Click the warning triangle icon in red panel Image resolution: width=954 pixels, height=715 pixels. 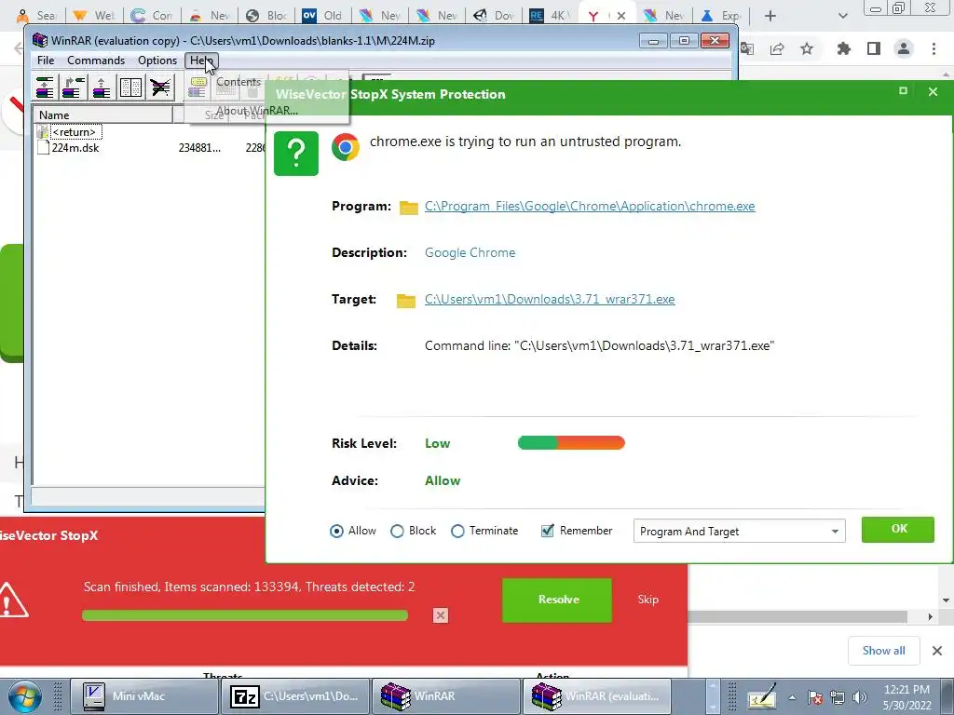[12, 600]
